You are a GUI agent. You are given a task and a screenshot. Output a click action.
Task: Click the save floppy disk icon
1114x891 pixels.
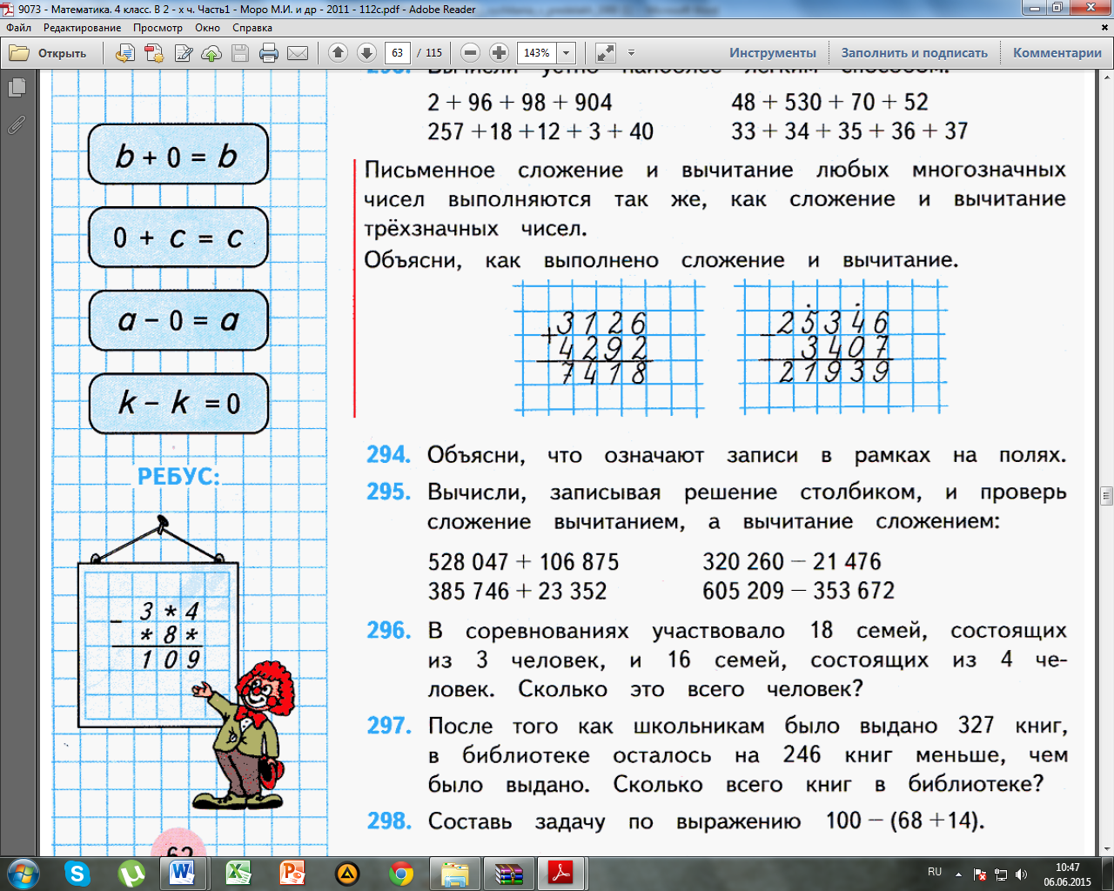pyautogui.click(x=240, y=53)
